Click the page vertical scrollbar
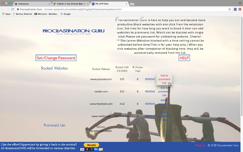The image size is (243, 152). (x=242, y=67)
